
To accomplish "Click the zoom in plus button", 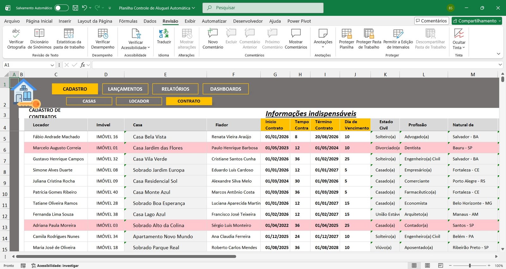I will pos(489,266).
